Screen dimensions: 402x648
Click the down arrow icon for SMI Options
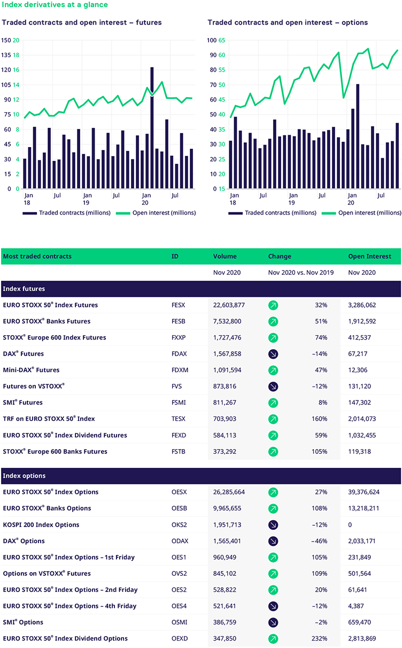273,622
